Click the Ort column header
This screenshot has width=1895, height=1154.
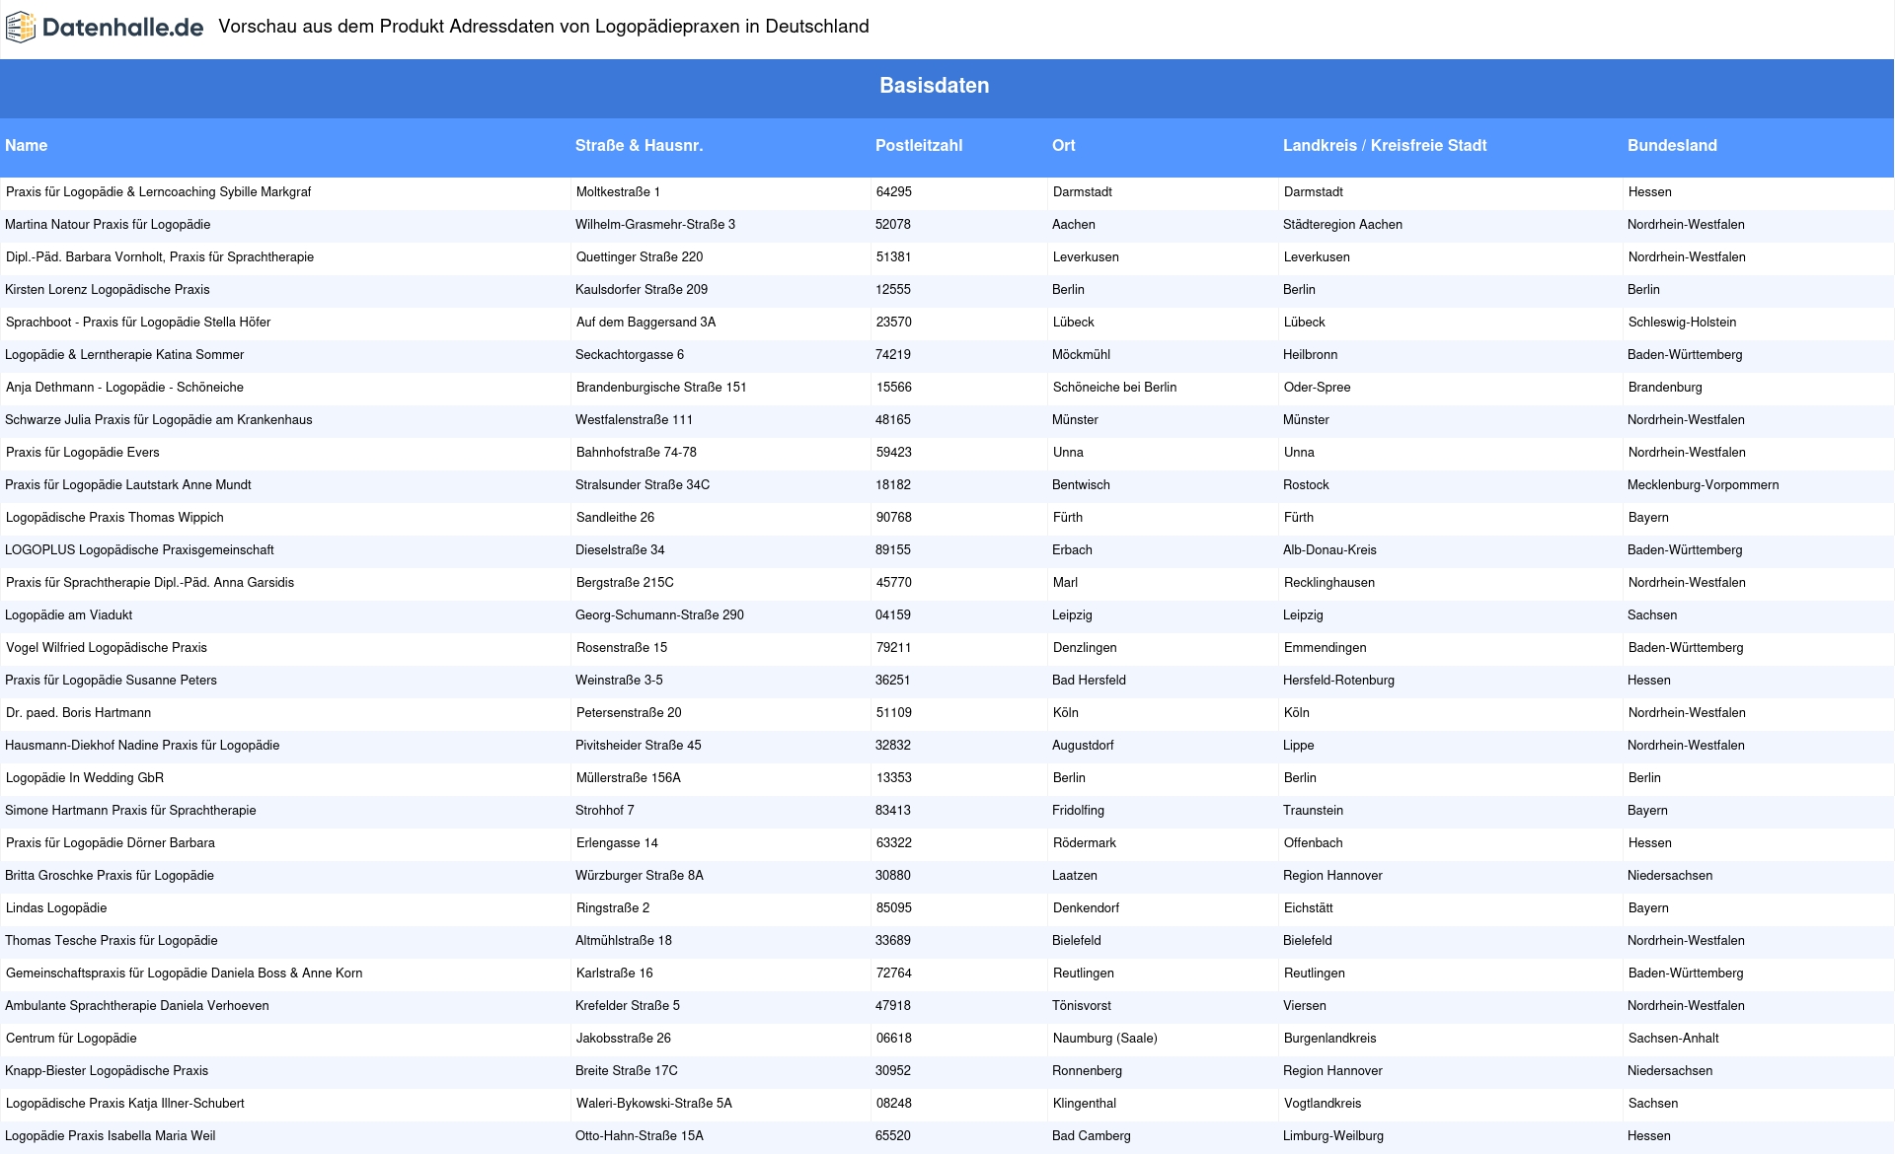(x=1064, y=145)
